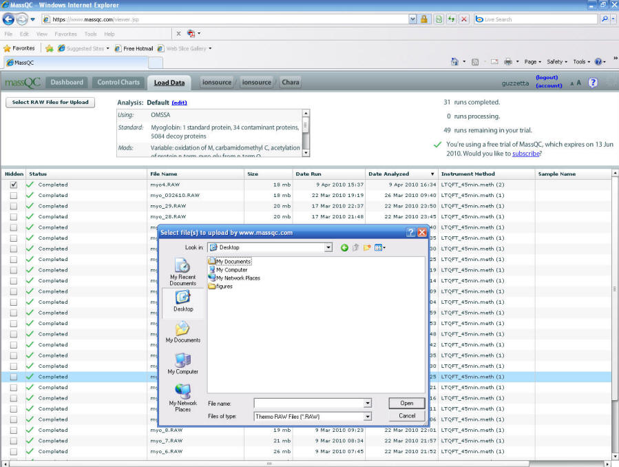
Task: Click the Favorites star icon
Action: pos(7,48)
